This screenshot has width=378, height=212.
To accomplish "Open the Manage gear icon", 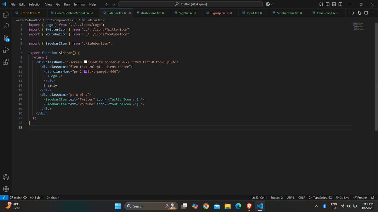I will [x=6, y=189].
